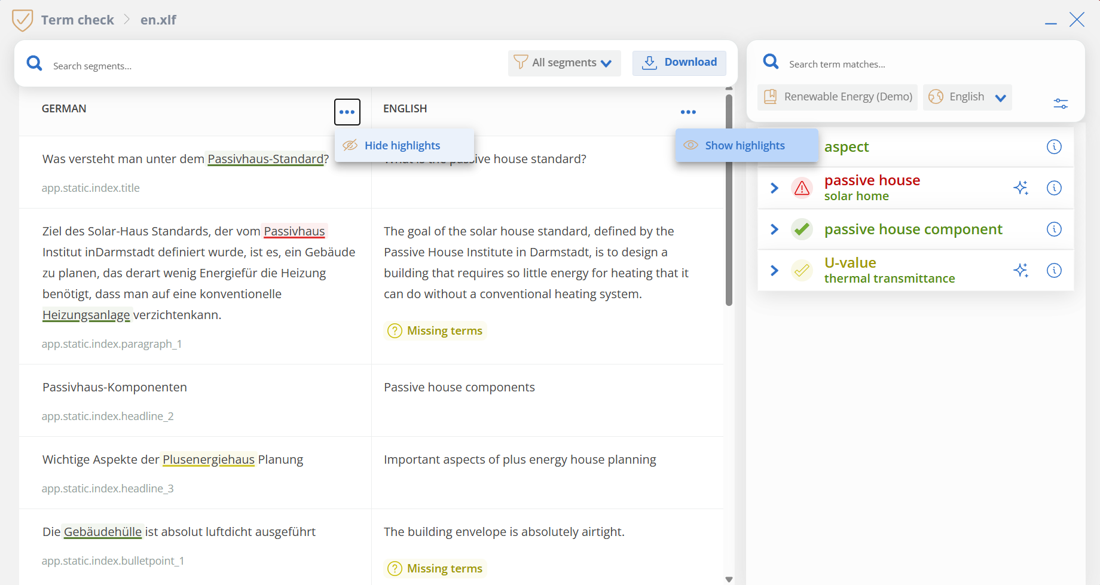Screen dimensions: 1100x585
Task: Click the Term check shield logo icon
Action: click(x=22, y=20)
